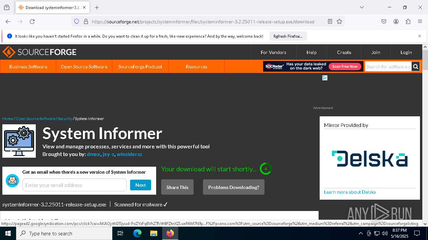The height and width of the screenshot is (240, 428).
Task: Open the For Vendors menu
Action: [x=274, y=52]
